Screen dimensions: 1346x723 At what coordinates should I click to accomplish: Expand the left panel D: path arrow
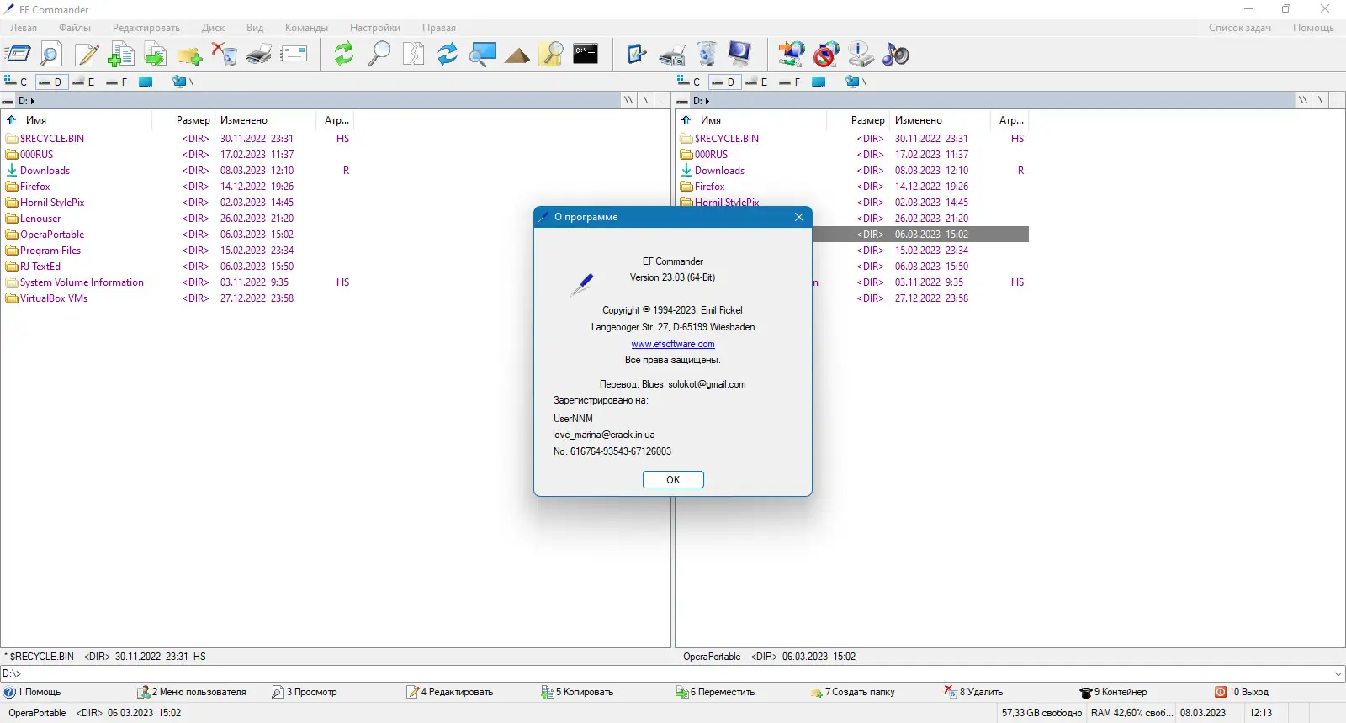tap(33, 101)
